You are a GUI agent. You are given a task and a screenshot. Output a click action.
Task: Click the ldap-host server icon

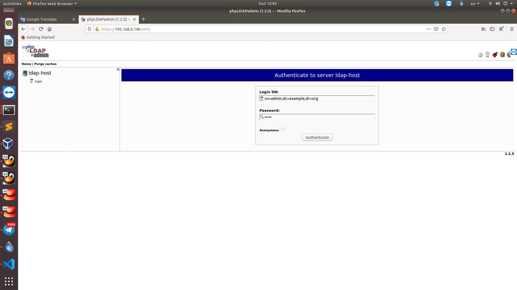tap(25, 73)
